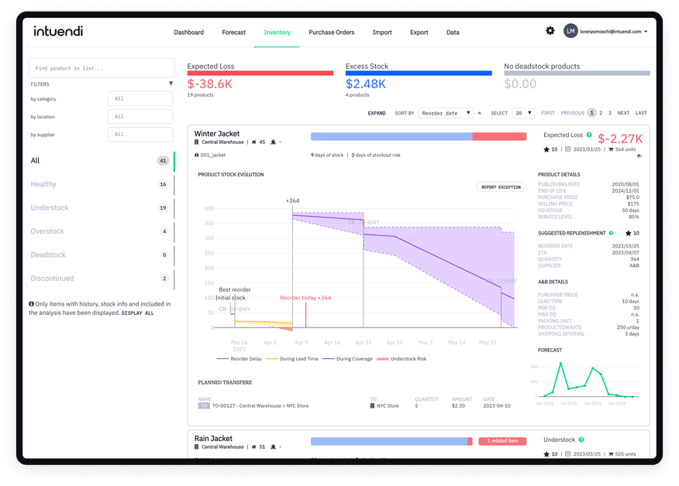Viewport: 679px width, 486px height.
Task: Open the Sort By Reorder date dropdown
Action: pyautogui.click(x=446, y=113)
